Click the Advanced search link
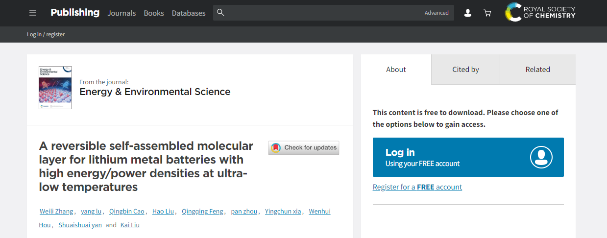 [x=437, y=13]
